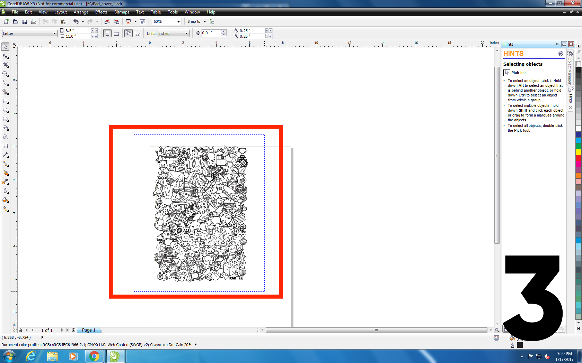The image size is (582, 363).
Task: Set page orientation to Portrait
Action: pos(107,34)
